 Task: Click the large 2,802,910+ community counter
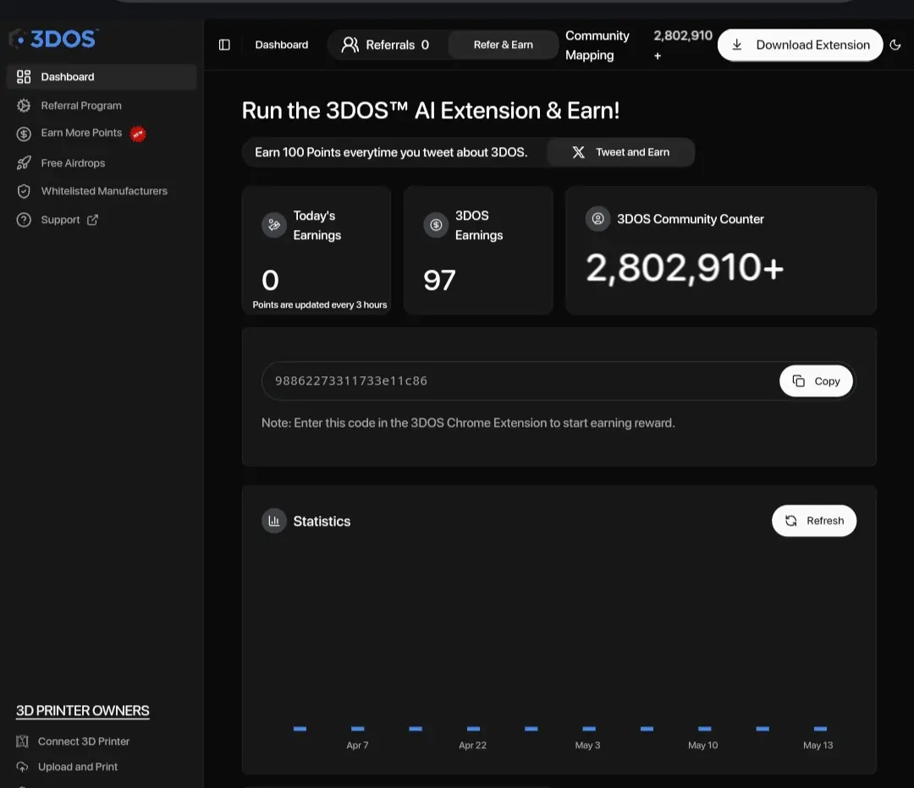tap(685, 268)
